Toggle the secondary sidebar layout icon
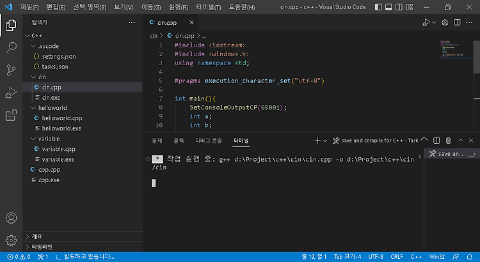 [399, 7]
